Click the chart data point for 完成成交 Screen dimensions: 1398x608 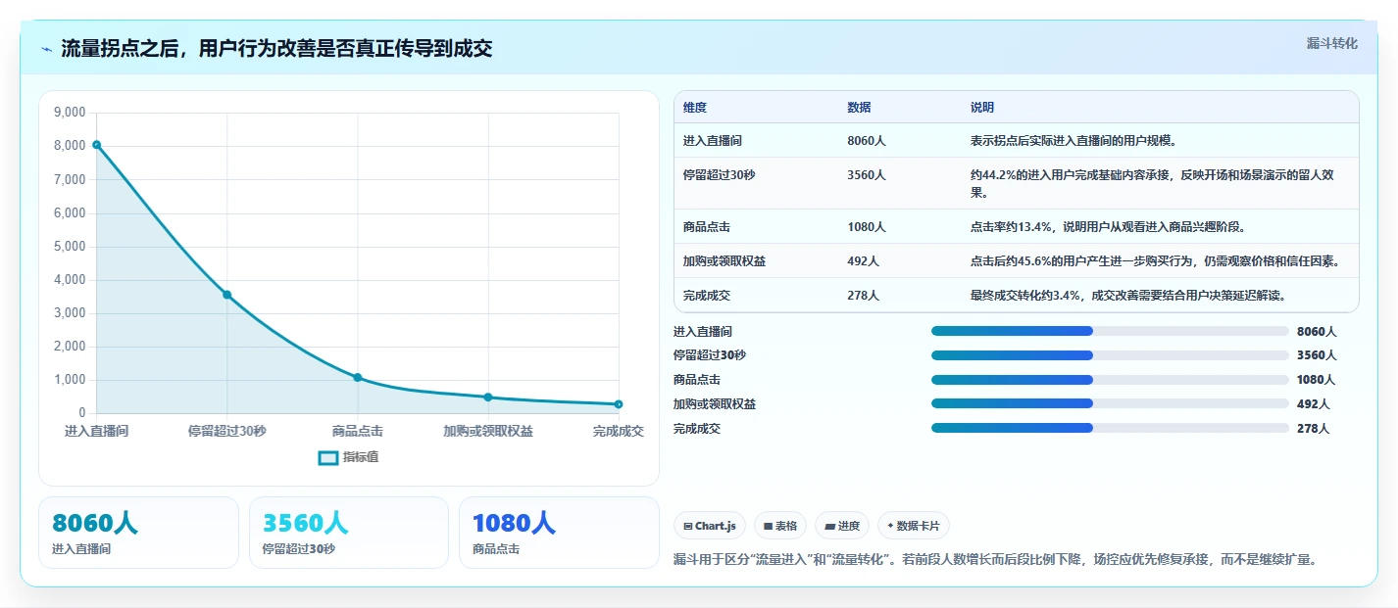coord(619,404)
